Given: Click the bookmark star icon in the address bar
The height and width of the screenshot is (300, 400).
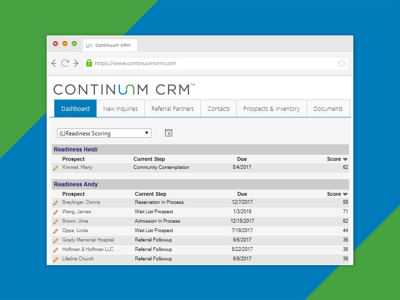Looking at the screenshot, I should [342, 63].
